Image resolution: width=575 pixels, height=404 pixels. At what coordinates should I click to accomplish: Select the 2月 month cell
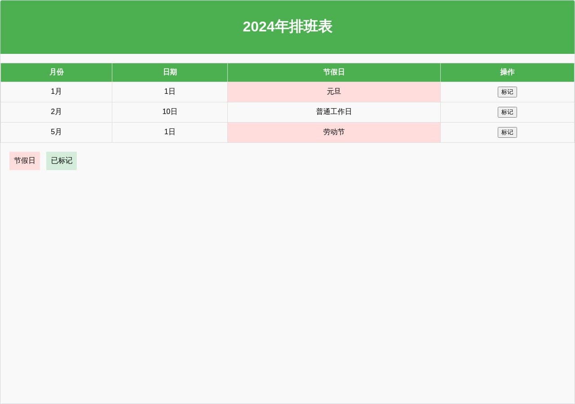pos(56,112)
